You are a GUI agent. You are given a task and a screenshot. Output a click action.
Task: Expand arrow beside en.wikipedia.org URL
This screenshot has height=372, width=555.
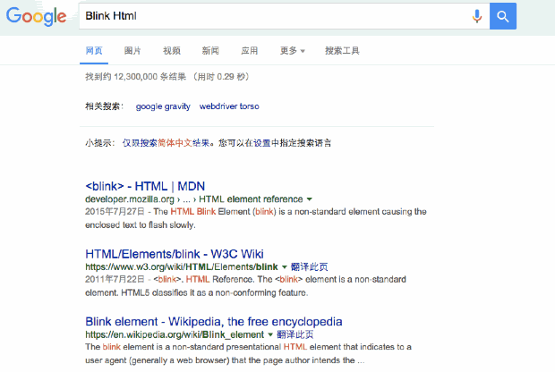(270, 334)
